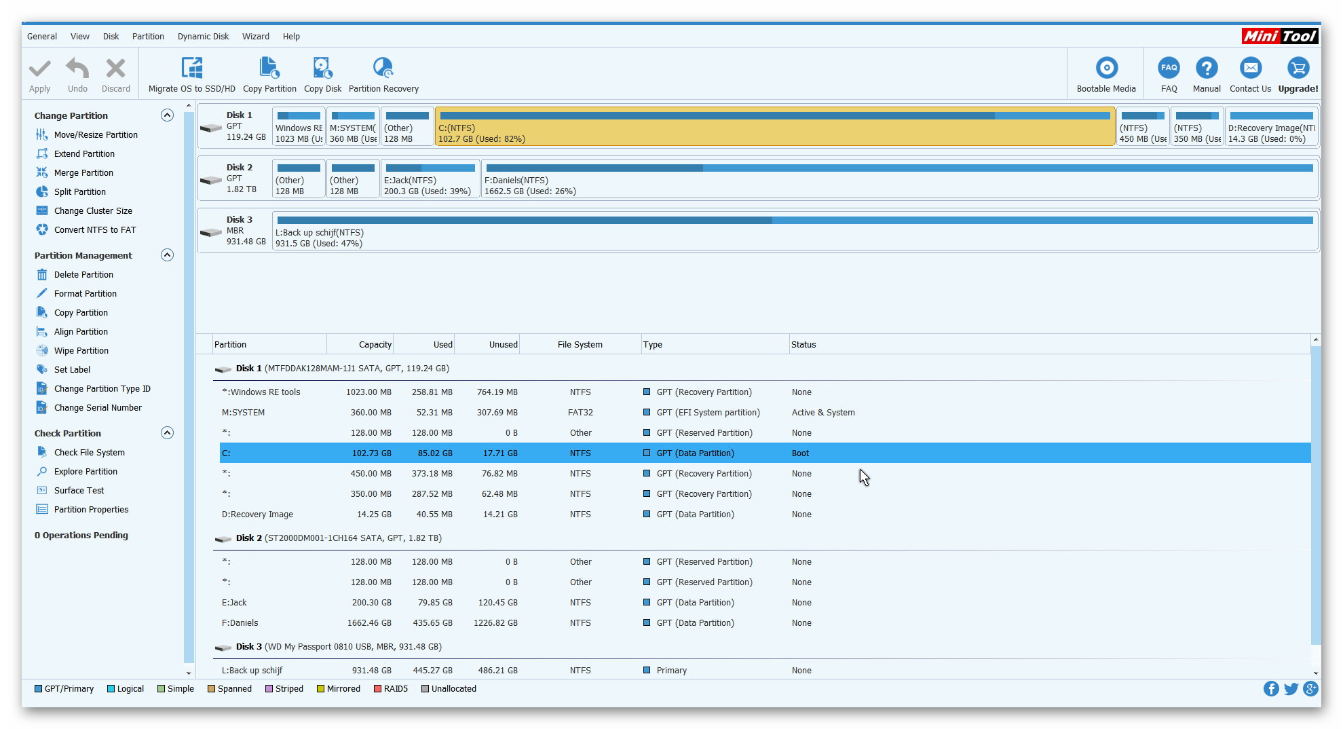The height and width of the screenshot is (729, 1343).
Task: Open the Facebook share icon
Action: point(1270,689)
